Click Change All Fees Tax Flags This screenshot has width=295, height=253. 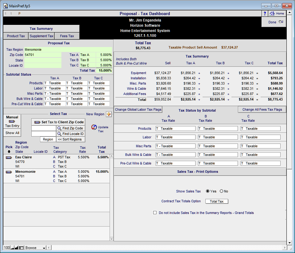(x=262, y=110)
